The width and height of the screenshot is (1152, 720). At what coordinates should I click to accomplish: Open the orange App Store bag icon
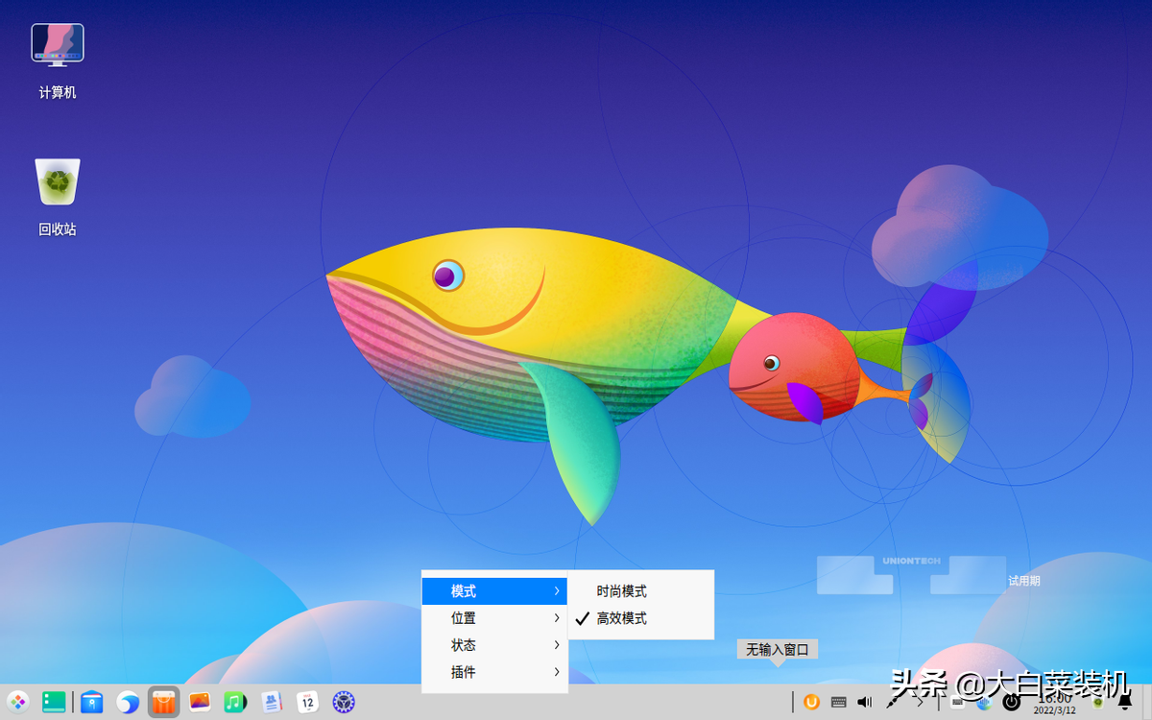(164, 703)
